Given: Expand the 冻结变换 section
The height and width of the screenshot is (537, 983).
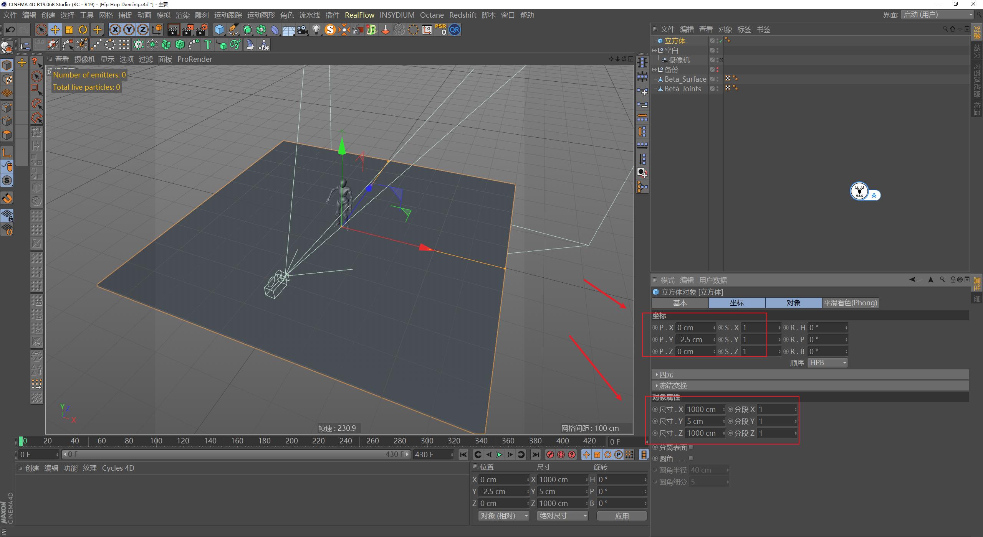Looking at the screenshot, I should (673, 385).
